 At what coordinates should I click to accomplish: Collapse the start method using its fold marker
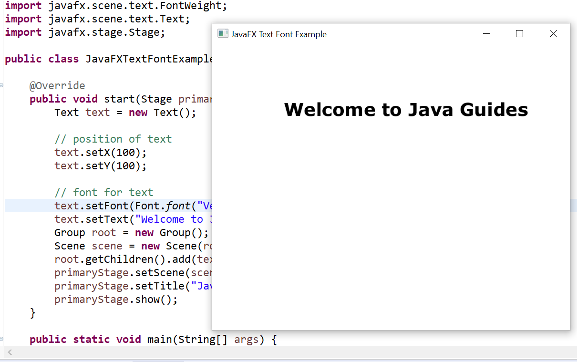pyautogui.click(x=1, y=85)
